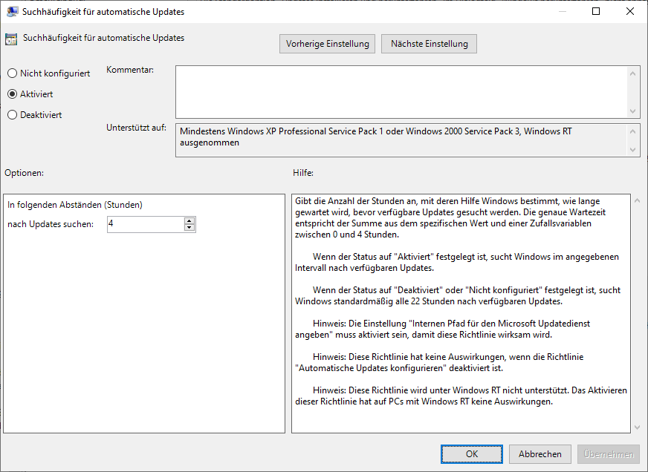Close the Suchhäufigkeit dialog window
The width and height of the screenshot is (648, 472).
(630, 11)
